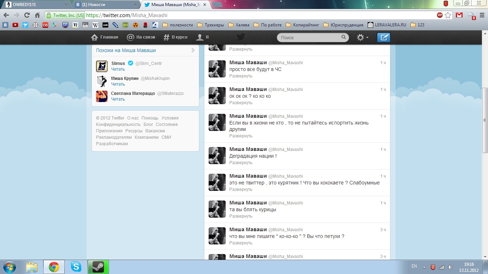Open the 'Конфиденциальность' footer link
Viewport: 488px width, 274px height.
118,125
